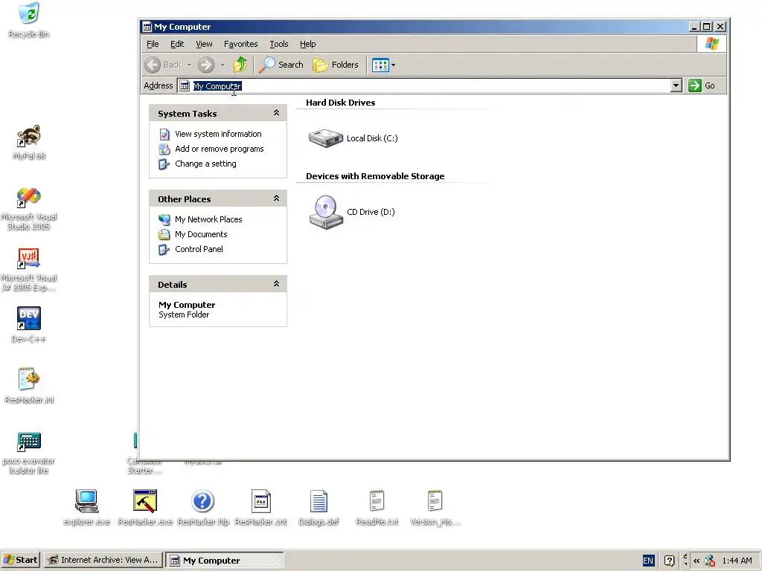Click the Forward arrow toolbar button
The width and height of the screenshot is (762, 571).
click(x=206, y=65)
